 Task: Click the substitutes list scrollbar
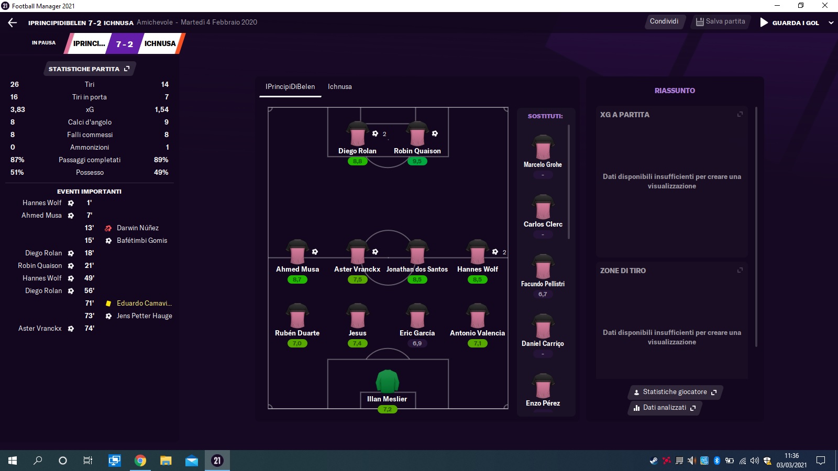[569, 182]
